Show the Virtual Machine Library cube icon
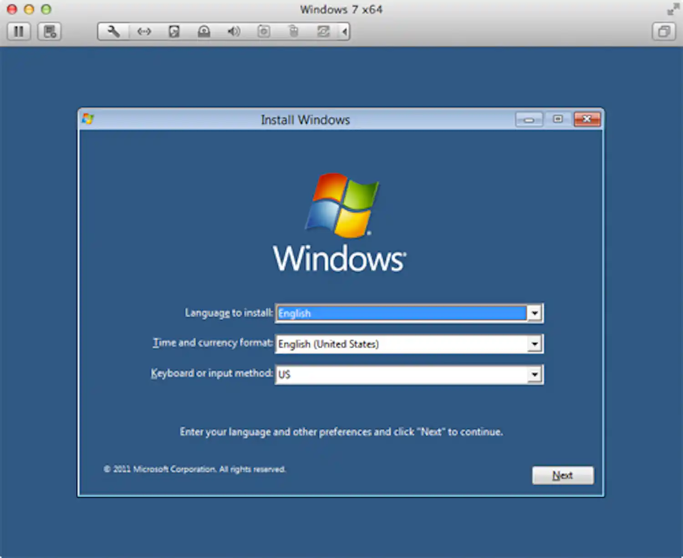This screenshot has width=683, height=558. (663, 31)
